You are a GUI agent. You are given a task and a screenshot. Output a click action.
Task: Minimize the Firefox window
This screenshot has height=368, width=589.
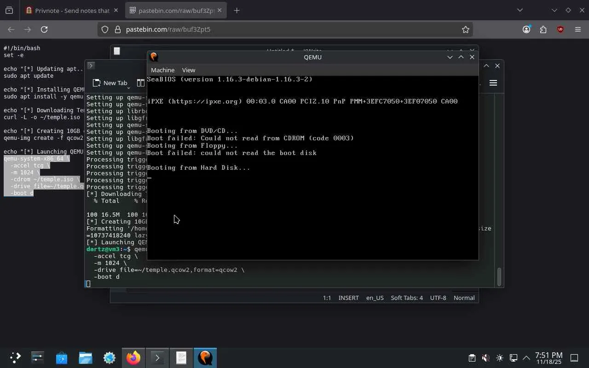[554, 10]
